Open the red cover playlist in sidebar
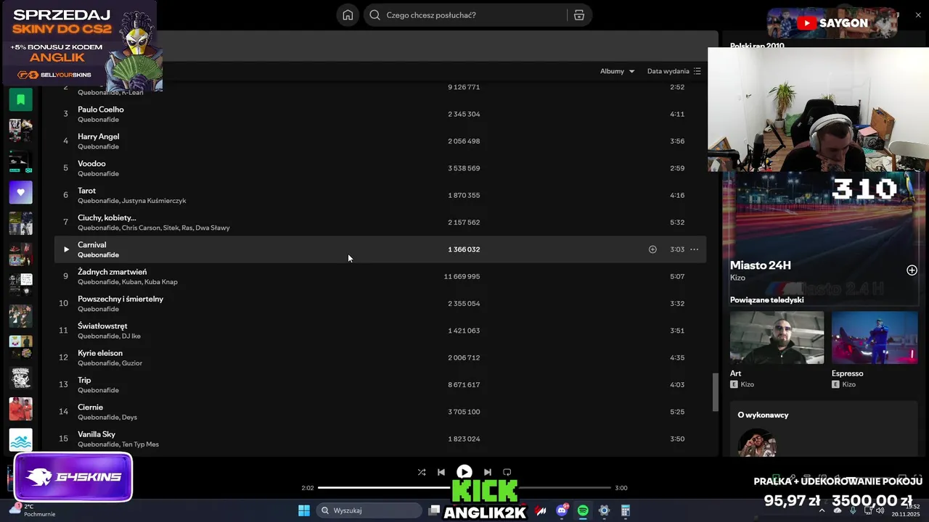The width and height of the screenshot is (929, 522). point(20,409)
